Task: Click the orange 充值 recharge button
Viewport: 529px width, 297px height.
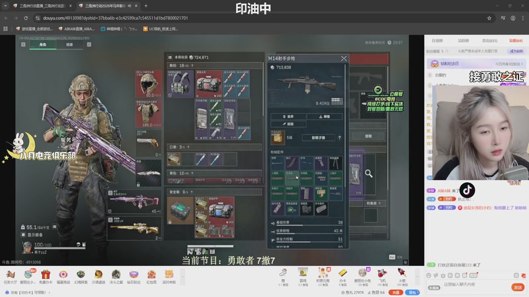Action: click(x=395, y=292)
